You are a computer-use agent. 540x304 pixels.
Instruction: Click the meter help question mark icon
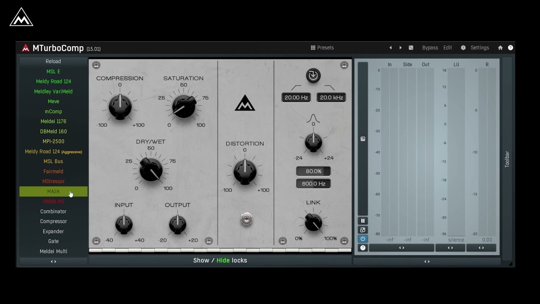coord(362,248)
